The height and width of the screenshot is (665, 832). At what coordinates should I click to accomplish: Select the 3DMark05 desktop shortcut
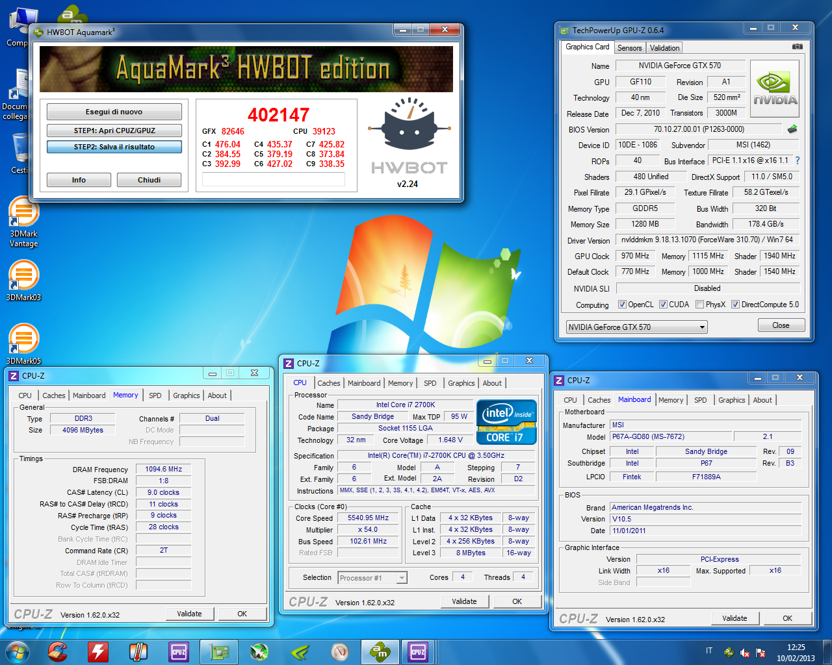point(23,344)
